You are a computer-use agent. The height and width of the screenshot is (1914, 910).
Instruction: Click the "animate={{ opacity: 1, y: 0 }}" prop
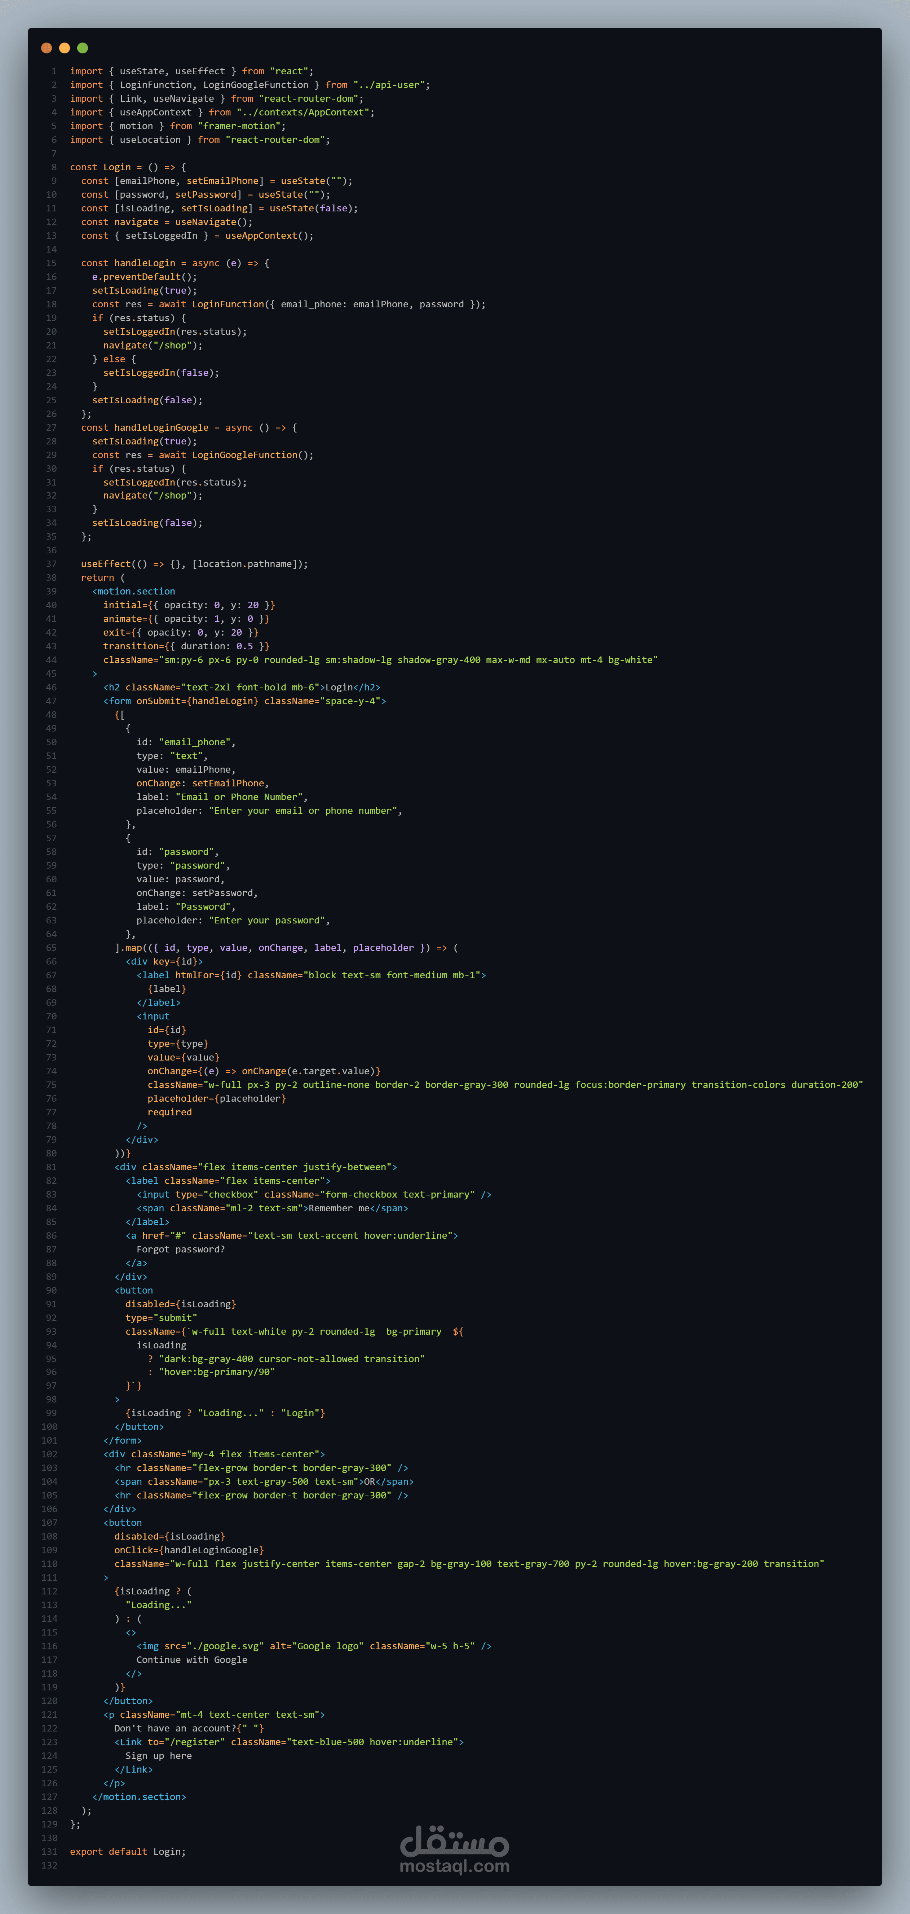click(x=186, y=619)
